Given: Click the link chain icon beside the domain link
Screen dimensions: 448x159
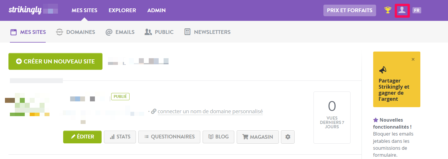Looking at the screenshot, I should 154,111.
